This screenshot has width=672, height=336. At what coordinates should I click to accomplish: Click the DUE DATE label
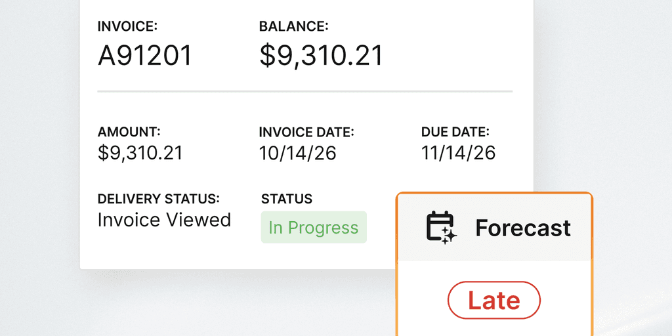[x=455, y=132]
